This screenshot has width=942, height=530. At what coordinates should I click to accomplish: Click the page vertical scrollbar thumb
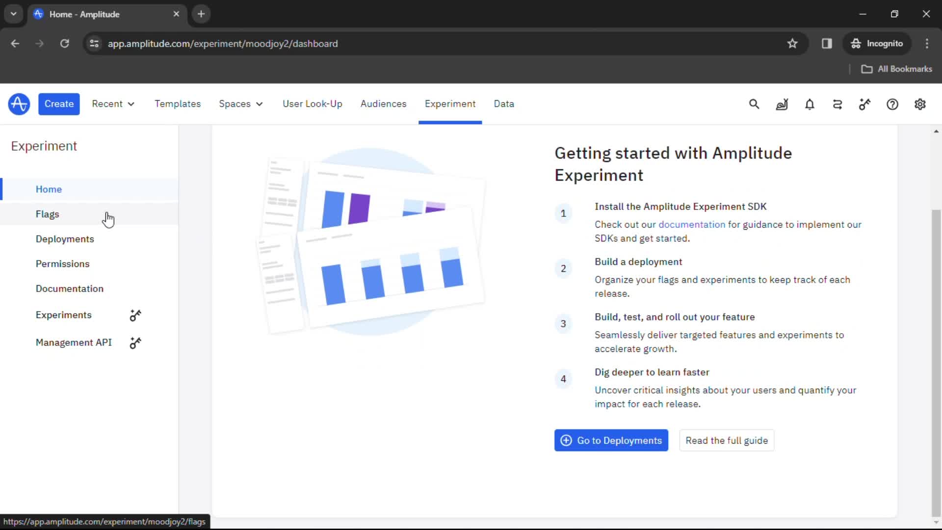tap(936, 363)
